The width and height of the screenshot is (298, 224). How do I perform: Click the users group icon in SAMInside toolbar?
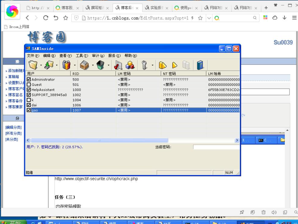click(66, 65)
